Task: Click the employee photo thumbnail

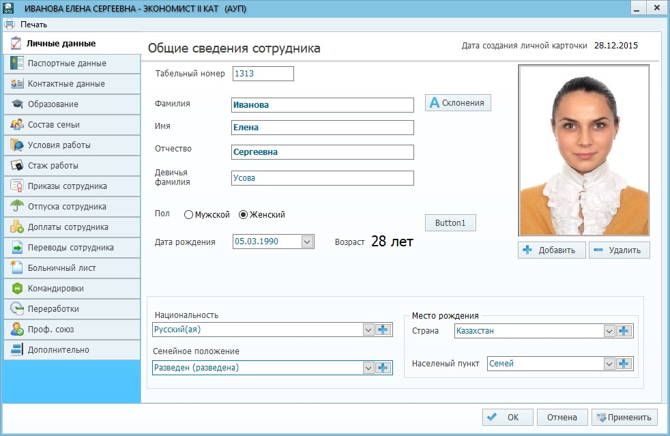Action: (x=583, y=150)
